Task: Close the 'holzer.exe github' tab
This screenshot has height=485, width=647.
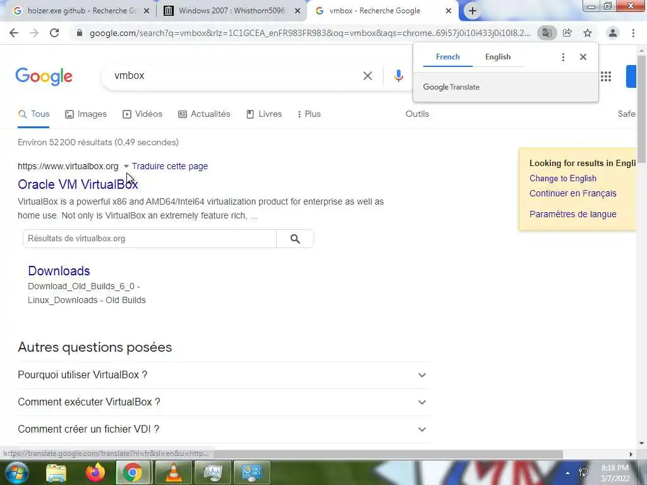Action: click(x=147, y=11)
